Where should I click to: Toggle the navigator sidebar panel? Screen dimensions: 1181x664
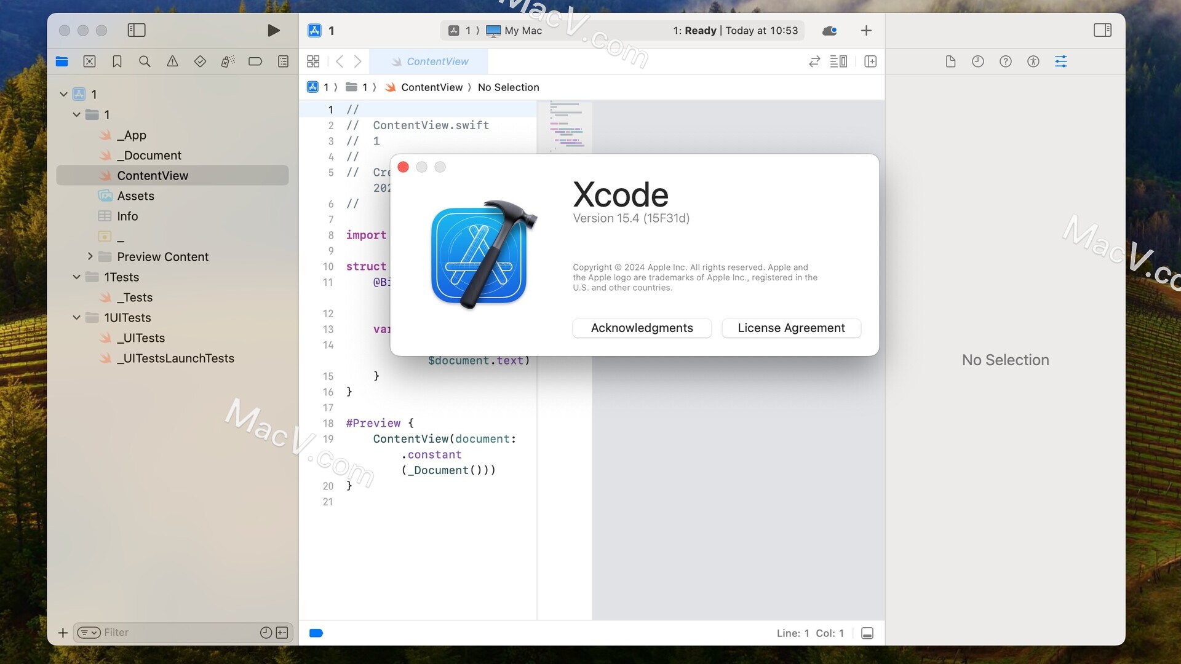point(136,30)
